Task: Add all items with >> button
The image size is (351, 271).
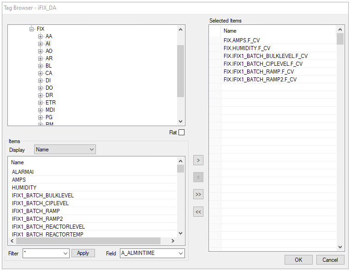Action: coord(198,195)
